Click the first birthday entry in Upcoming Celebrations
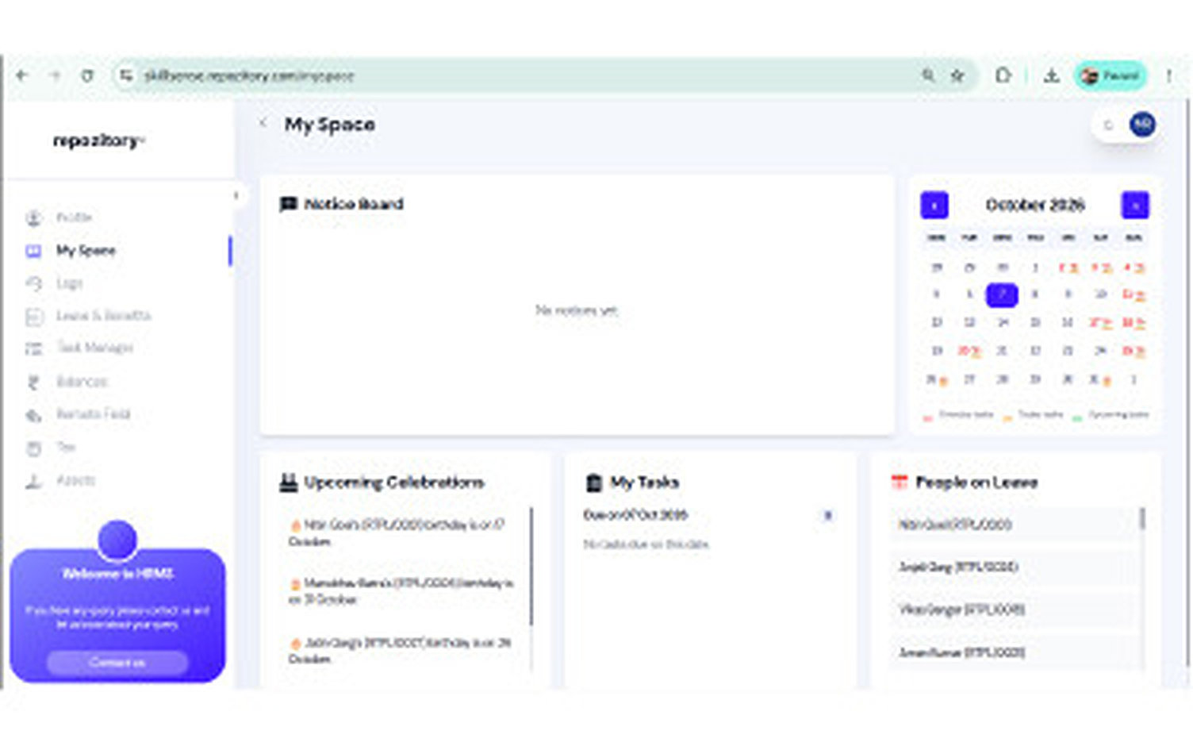The width and height of the screenshot is (1193, 746). tap(401, 533)
